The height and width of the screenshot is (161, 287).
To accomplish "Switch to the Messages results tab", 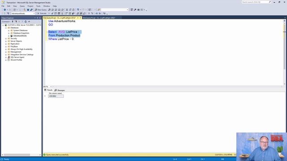I will [60, 90].
